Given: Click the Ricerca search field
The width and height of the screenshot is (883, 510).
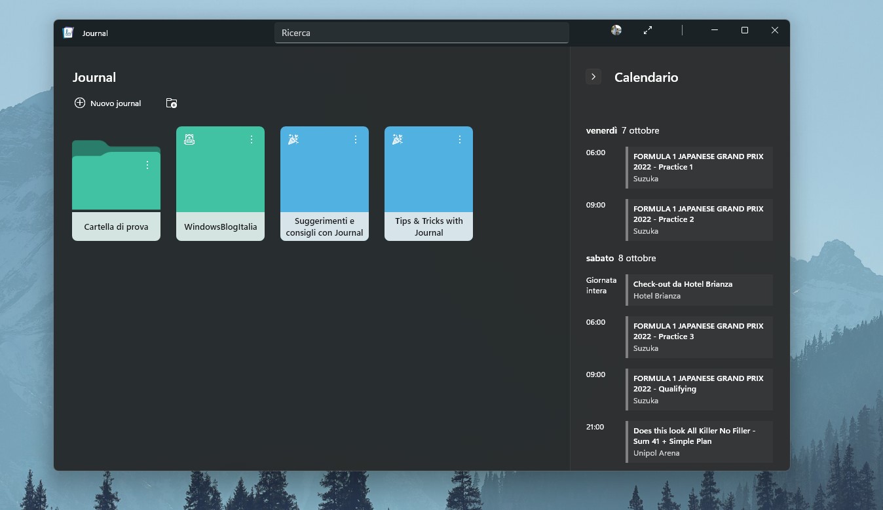Looking at the screenshot, I should pyautogui.click(x=422, y=33).
